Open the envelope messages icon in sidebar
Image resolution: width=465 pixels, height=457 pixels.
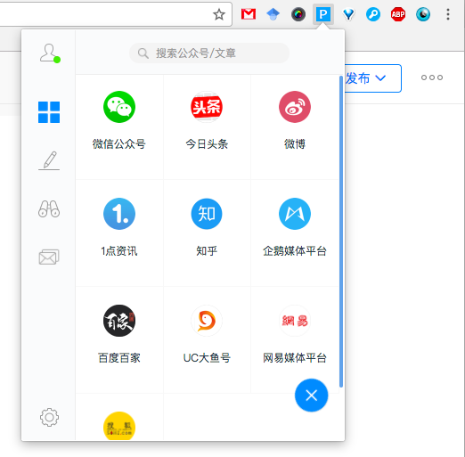(49, 257)
